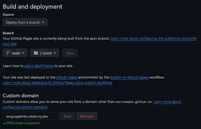Click the green DNS check checkmark icon

5,123
